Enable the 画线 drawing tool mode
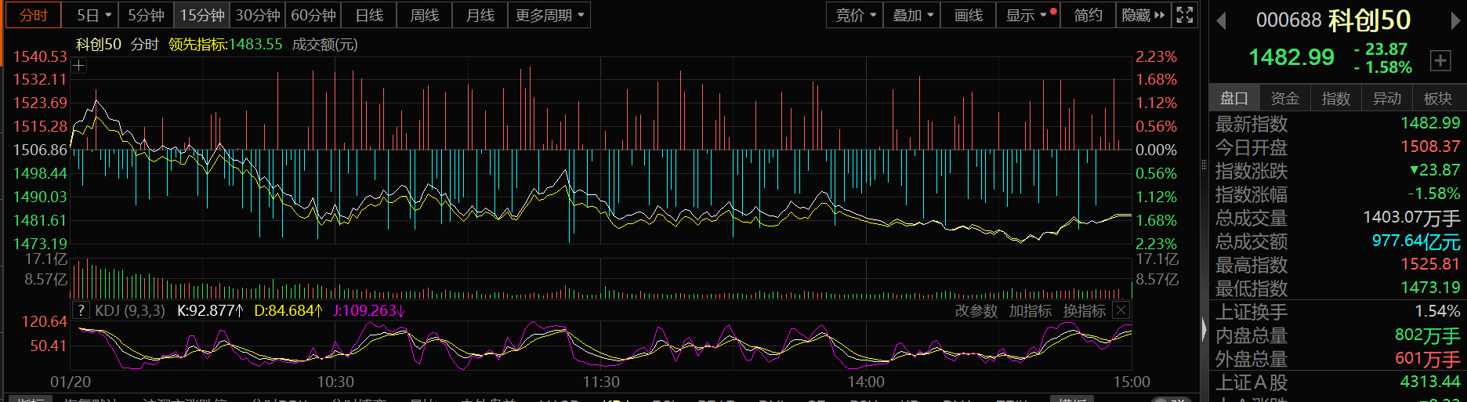1467x402 pixels. coord(969,15)
